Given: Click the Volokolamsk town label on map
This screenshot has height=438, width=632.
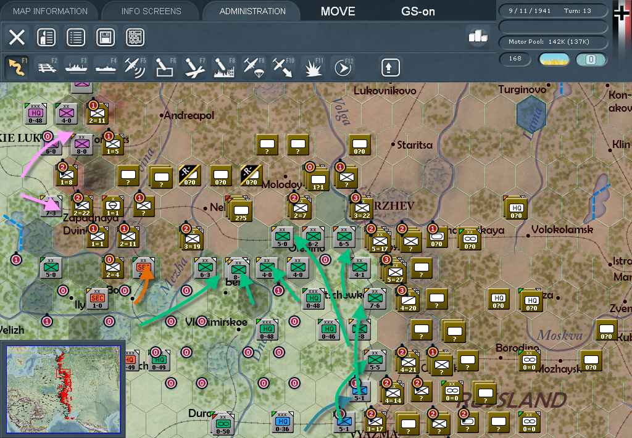Looking at the screenshot, I should pyautogui.click(x=562, y=229).
